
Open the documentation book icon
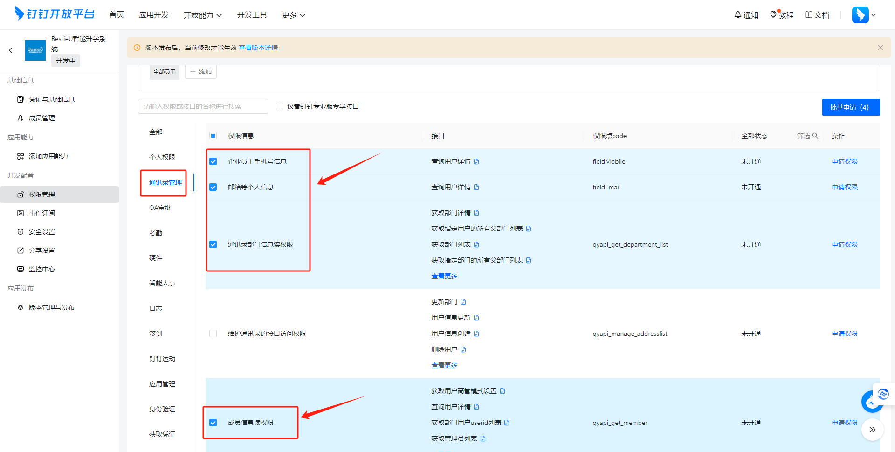pos(809,15)
